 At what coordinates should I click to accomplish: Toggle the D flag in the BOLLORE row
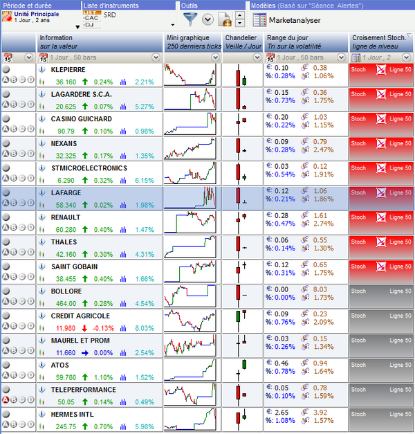(x=30, y=301)
